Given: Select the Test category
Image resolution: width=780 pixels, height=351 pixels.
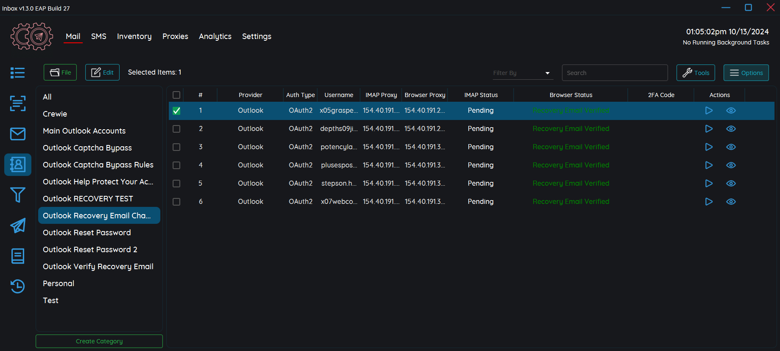Looking at the screenshot, I should [x=99, y=301].
